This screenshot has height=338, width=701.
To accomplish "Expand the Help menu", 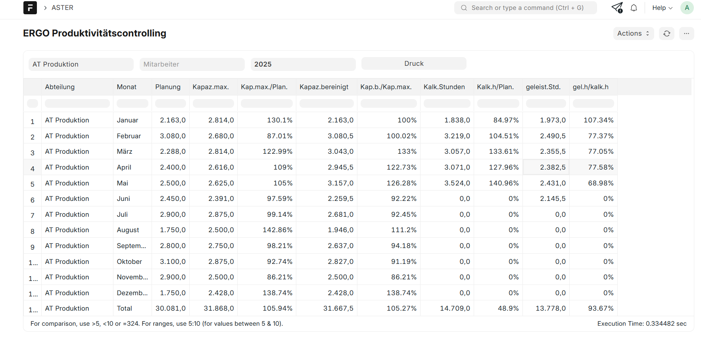I will [662, 8].
